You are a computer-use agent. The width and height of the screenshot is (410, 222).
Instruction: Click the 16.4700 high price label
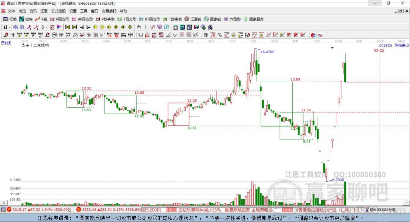pos(267,52)
